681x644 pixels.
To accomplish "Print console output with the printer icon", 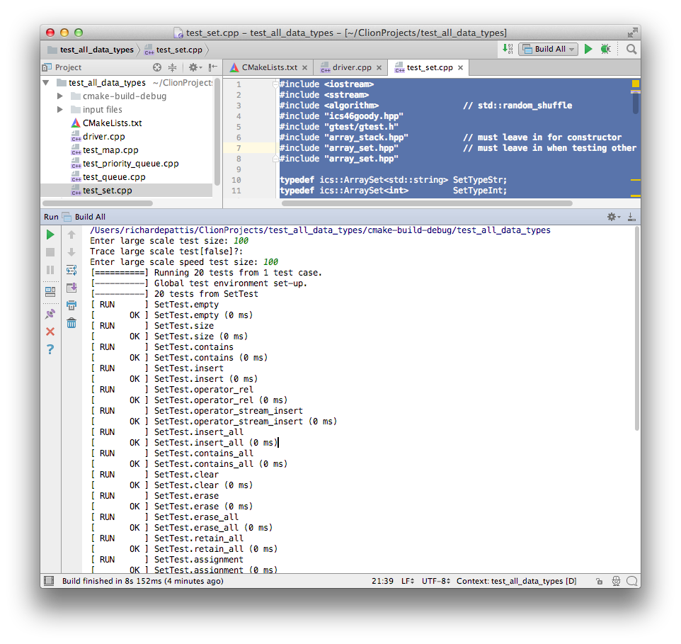I will 71,305.
